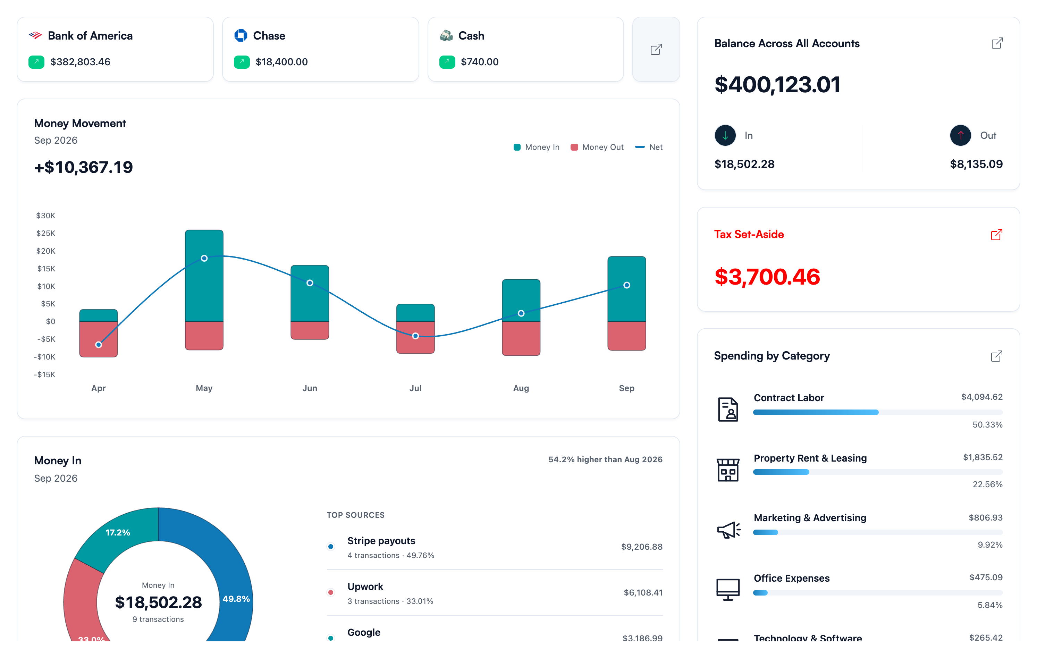Click the Cash money icon
The width and height of the screenshot is (1037, 658).
tap(446, 35)
